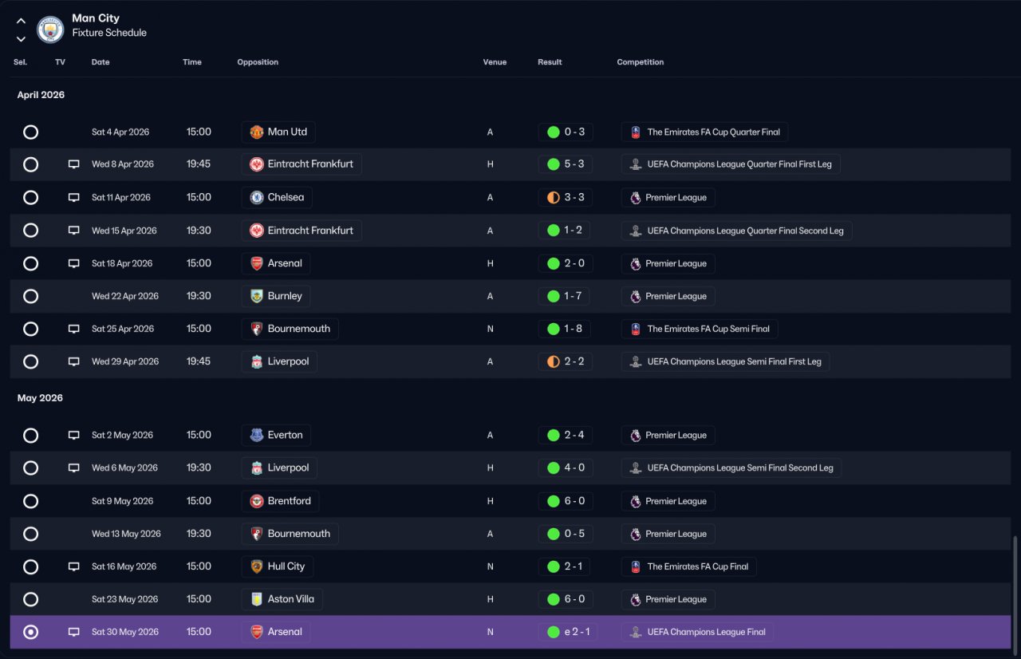The width and height of the screenshot is (1021, 659).
Task: Click the green win indicator for 6 - 0 Brentford
Action: [554, 501]
